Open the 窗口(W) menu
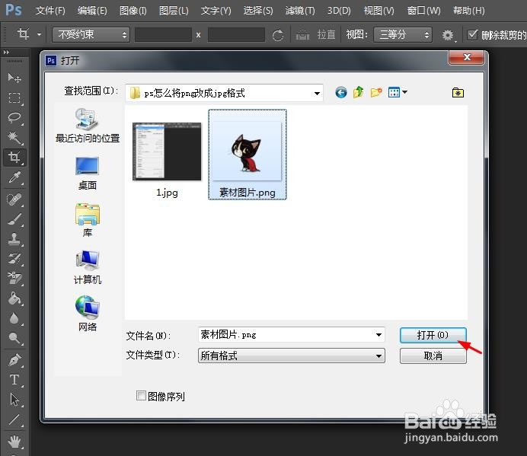This screenshot has width=527, height=456. coord(424,11)
